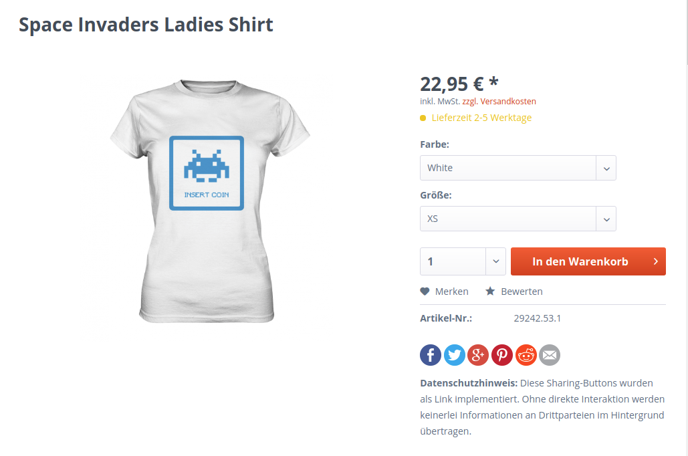Click the star icon beside Bewerten
688x456 pixels.
click(490, 291)
